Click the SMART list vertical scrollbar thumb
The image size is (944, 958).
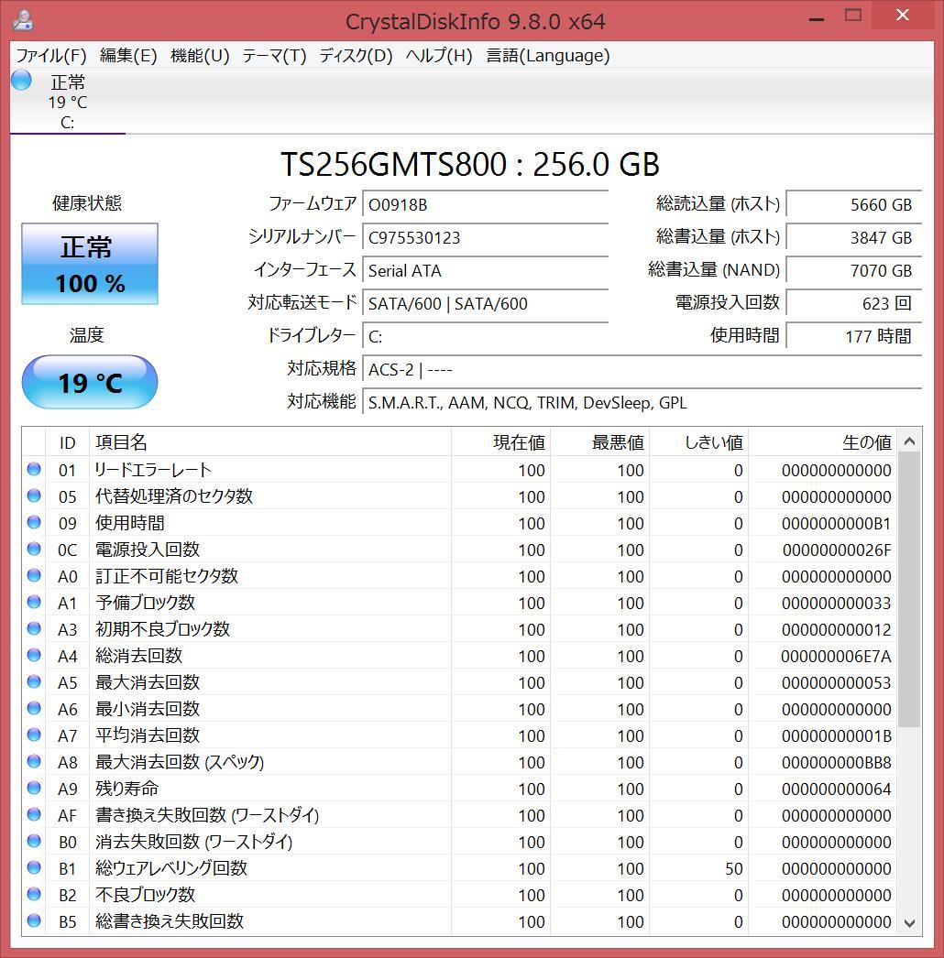[x=909, y=590]
